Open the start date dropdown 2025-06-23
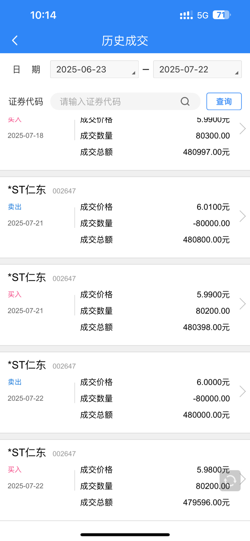The height and width of the screenshot is (541, 250). coord(94,69)
